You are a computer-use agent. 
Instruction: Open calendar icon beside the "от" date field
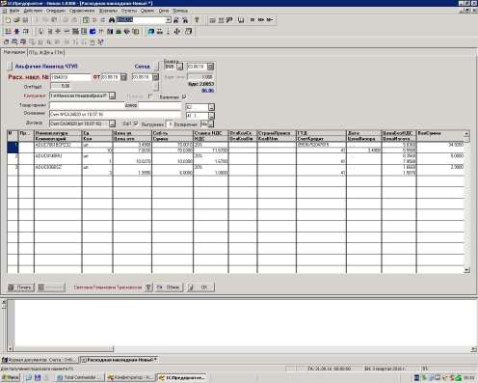pyautogui.click(x=123, y=77)
